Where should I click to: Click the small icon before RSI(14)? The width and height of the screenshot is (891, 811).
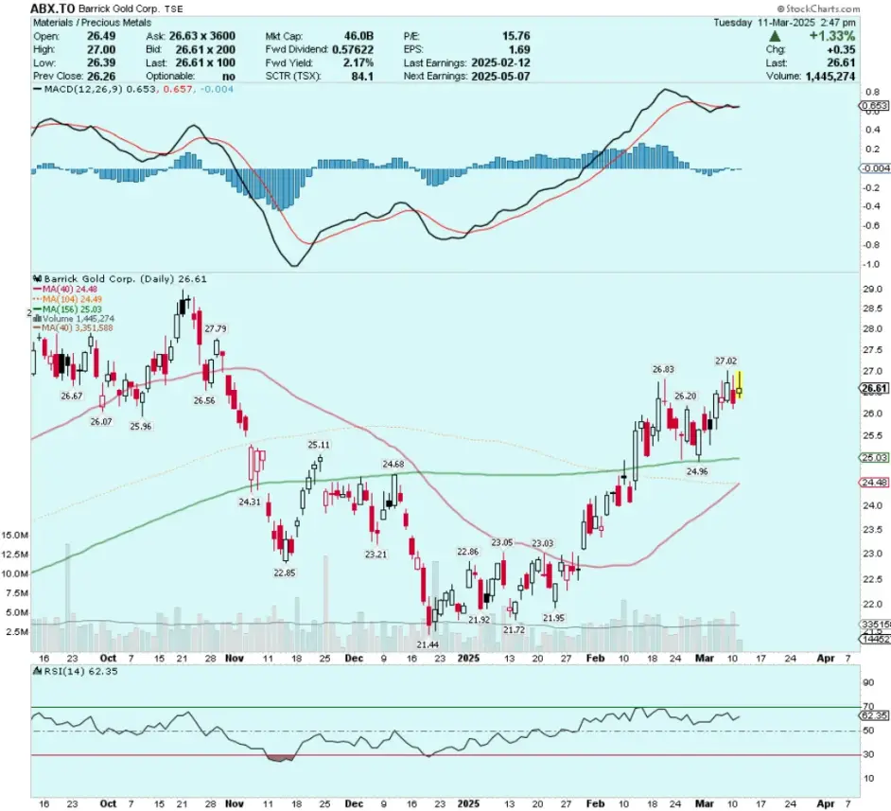[38, 671]
